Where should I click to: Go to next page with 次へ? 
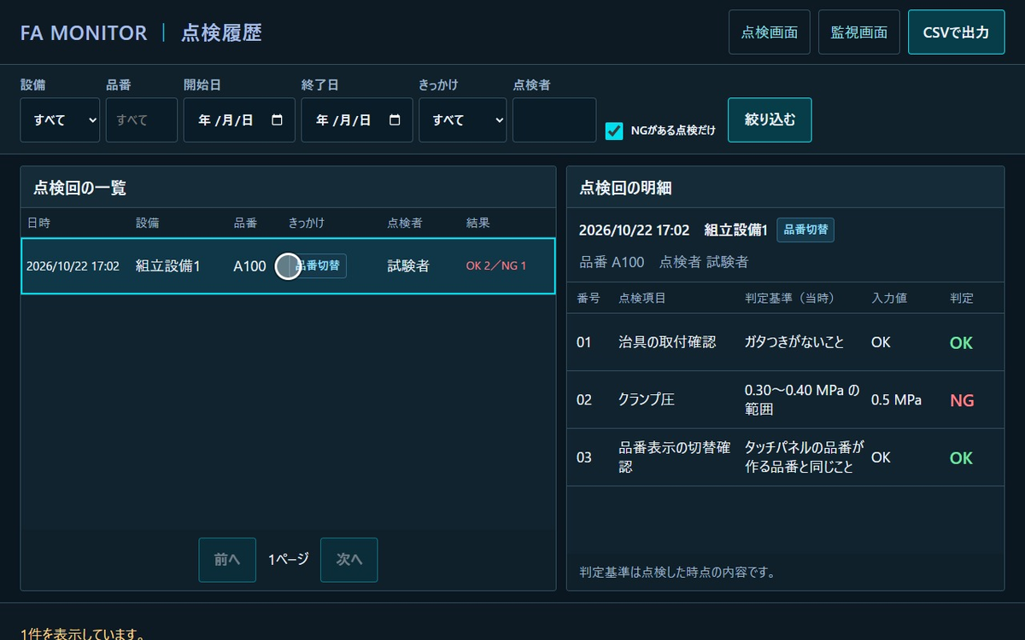(x=349, y=560)
